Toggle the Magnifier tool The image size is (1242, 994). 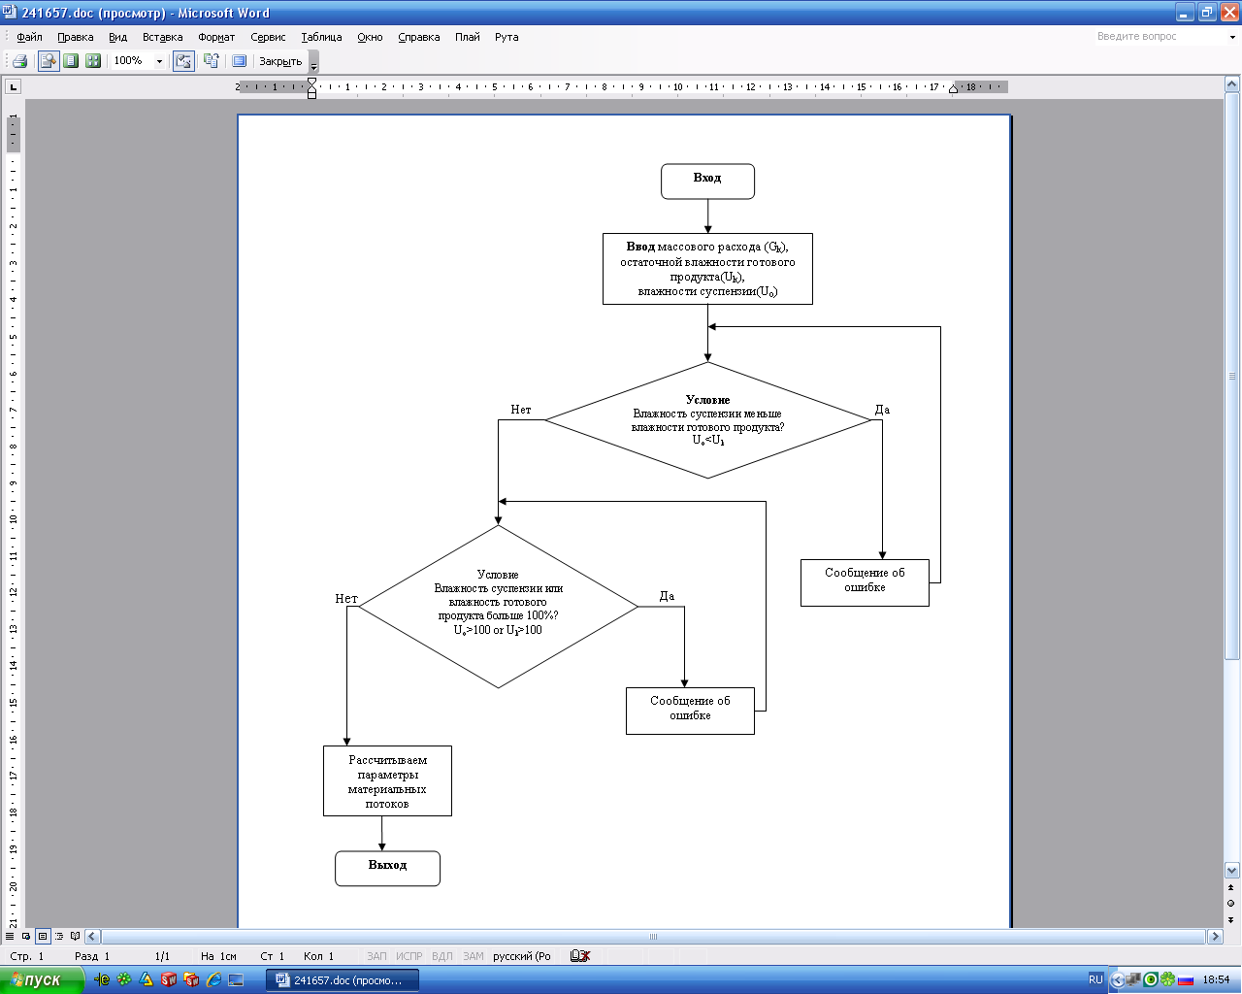(48, 61)
